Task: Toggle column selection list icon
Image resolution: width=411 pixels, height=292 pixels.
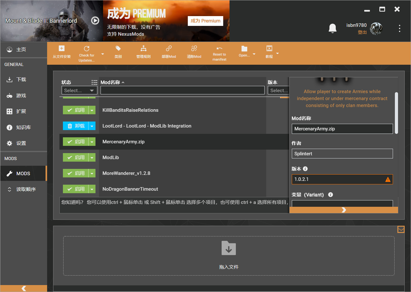Action: (94, 82)
